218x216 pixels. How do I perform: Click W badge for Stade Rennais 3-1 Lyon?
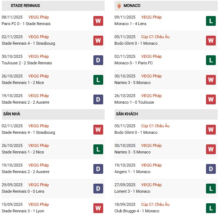click(x=98, y=208)
